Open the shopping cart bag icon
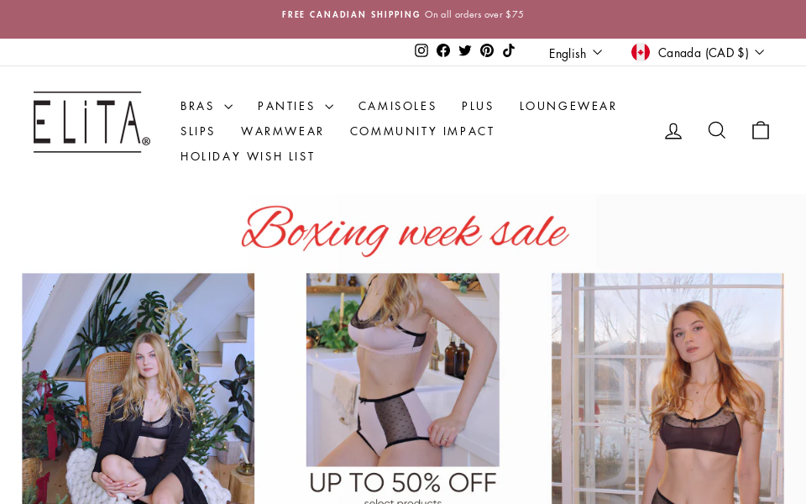806x504 pixels. [x=761, y=131]
